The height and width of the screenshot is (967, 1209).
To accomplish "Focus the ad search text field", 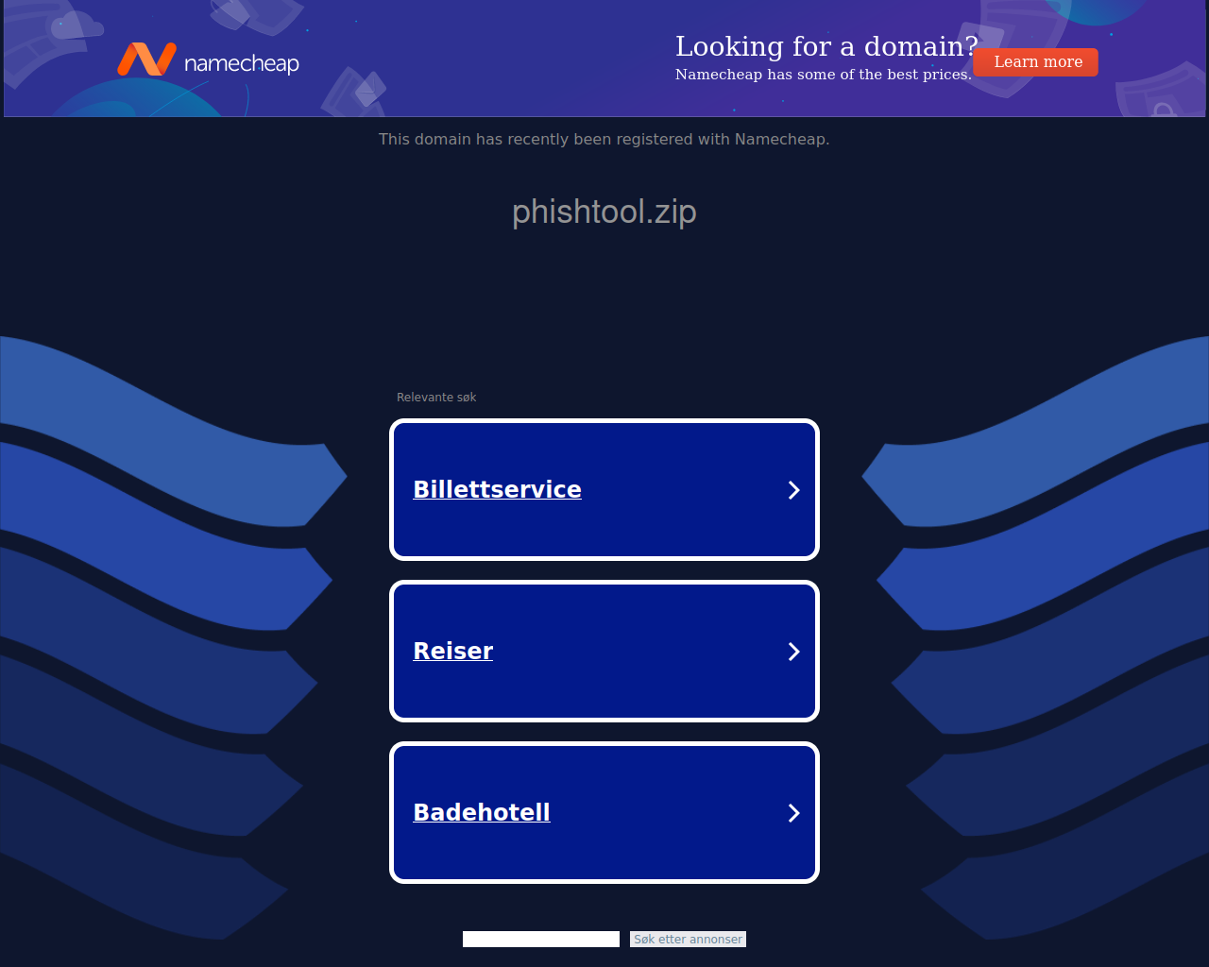I will click(541, 939).
